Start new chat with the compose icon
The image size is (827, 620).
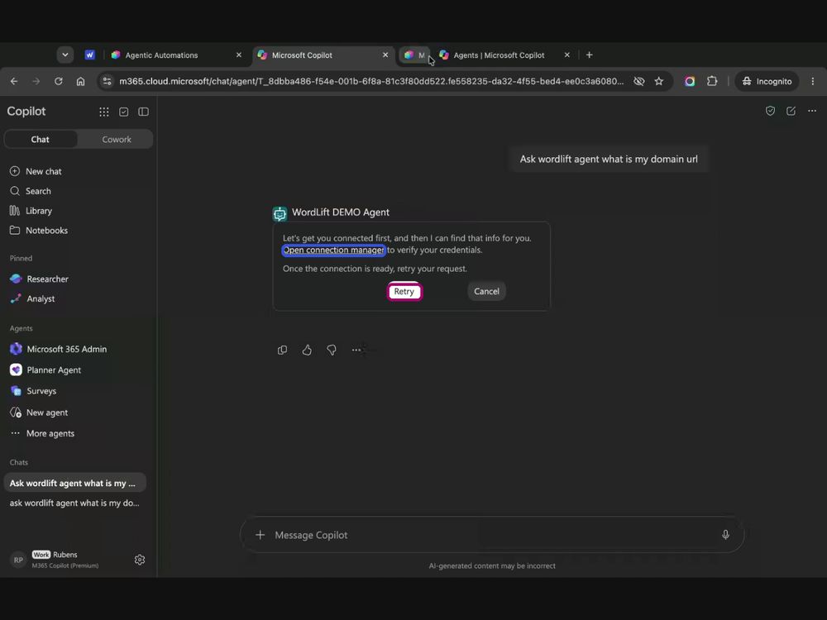point(791,111)
